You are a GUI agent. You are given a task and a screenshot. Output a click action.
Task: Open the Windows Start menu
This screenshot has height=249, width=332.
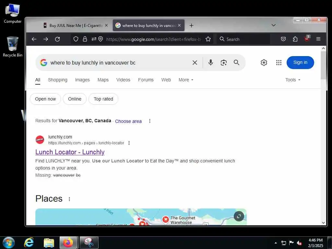(9, 243)
